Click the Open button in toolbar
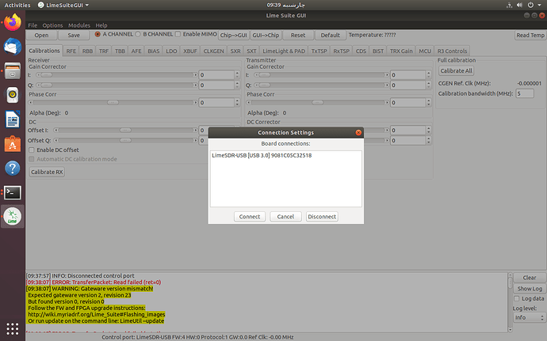The image size is (547, 341). point(41,35)
